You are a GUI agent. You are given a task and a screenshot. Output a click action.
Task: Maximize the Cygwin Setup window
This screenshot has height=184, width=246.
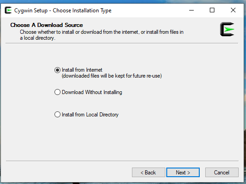point(212,11)
